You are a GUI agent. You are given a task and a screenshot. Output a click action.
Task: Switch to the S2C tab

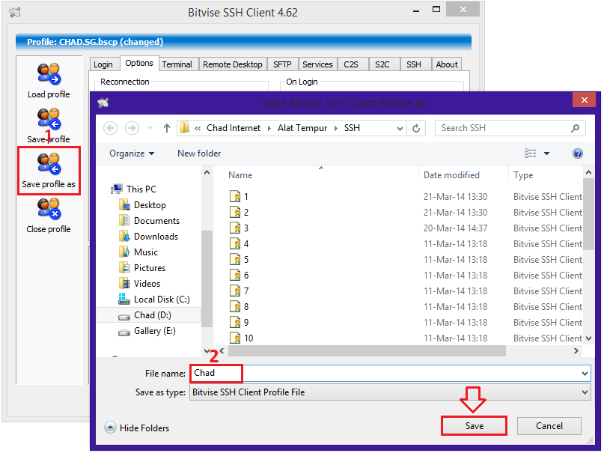click(x=382, y=64)
